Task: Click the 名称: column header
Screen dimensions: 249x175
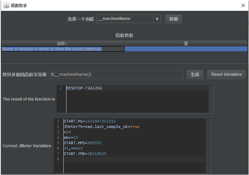Action: coord(63,43)
